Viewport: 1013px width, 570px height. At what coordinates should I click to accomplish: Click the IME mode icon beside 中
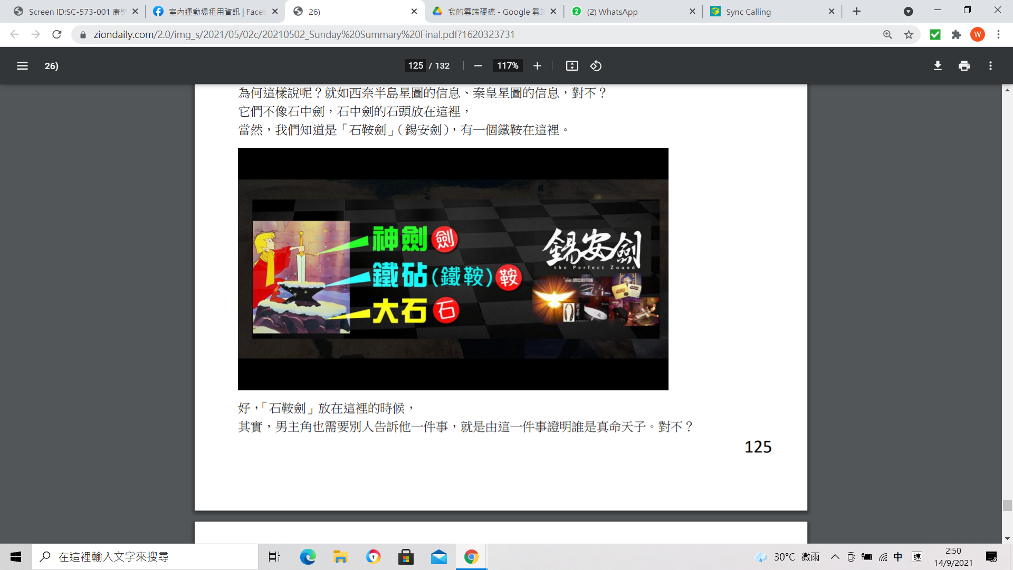[x=917, y=557]
